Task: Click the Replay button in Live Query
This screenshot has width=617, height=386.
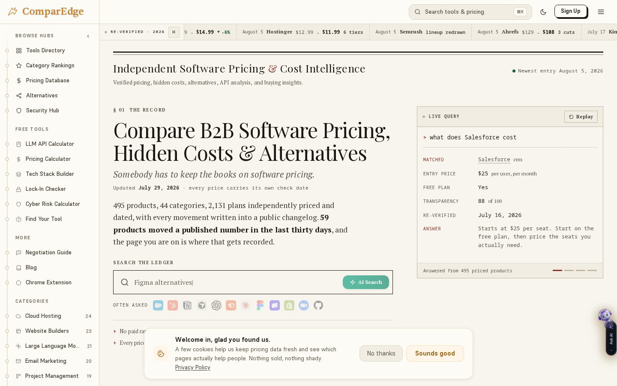Action: point(581,117)
